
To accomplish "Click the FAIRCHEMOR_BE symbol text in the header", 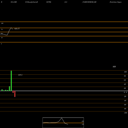I will (89, 2).
